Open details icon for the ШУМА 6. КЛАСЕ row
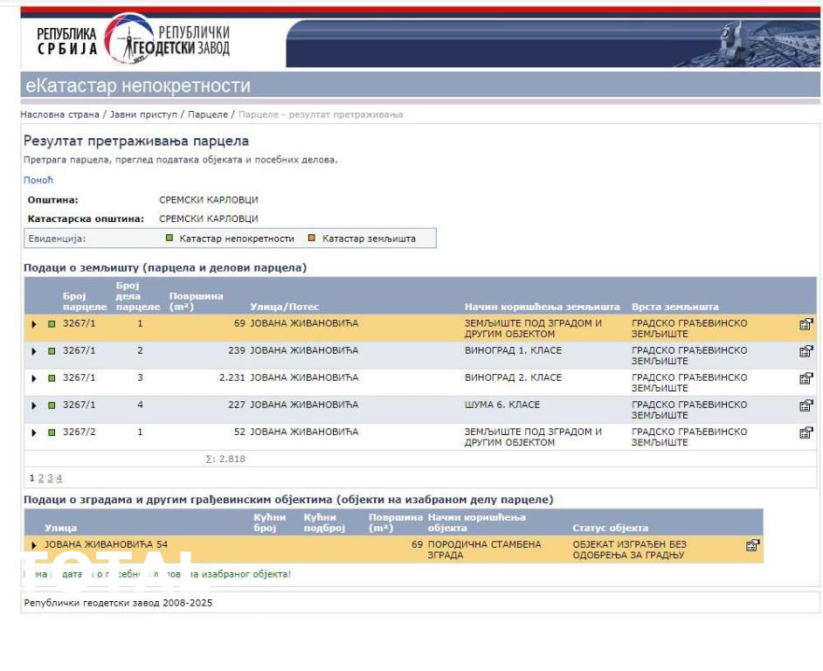Viewport: 823px width, 671px height. 806,405
